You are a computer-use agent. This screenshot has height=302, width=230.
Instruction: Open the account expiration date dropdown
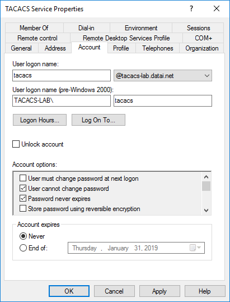[x=136, y=248]
